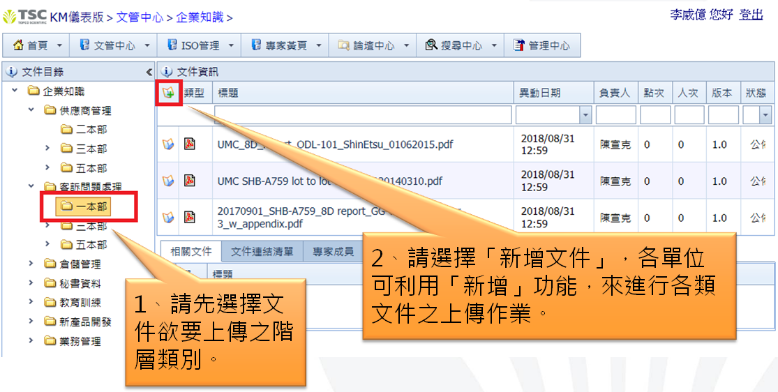Expand the 倉儲管理 folder
The width and height of the screenshot is (778, 392).
31,264
